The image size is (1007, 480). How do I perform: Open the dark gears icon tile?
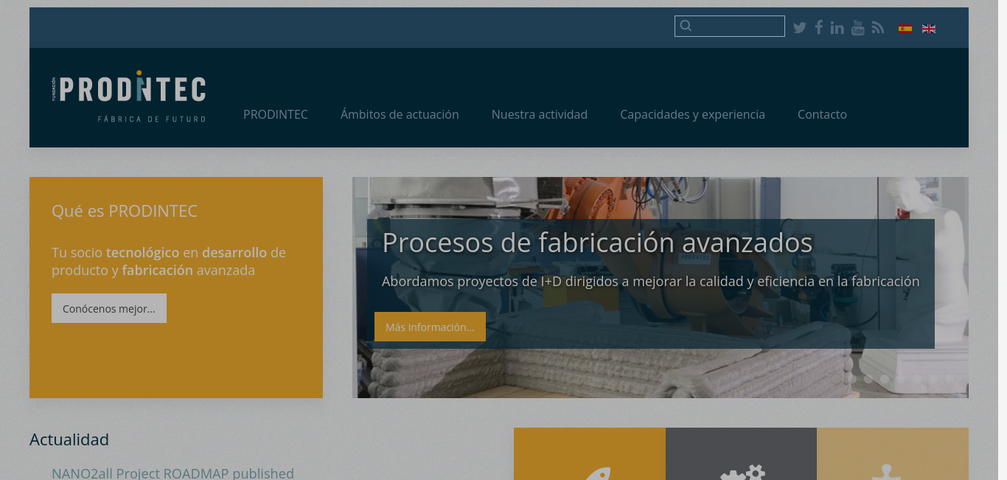point(741,453)
